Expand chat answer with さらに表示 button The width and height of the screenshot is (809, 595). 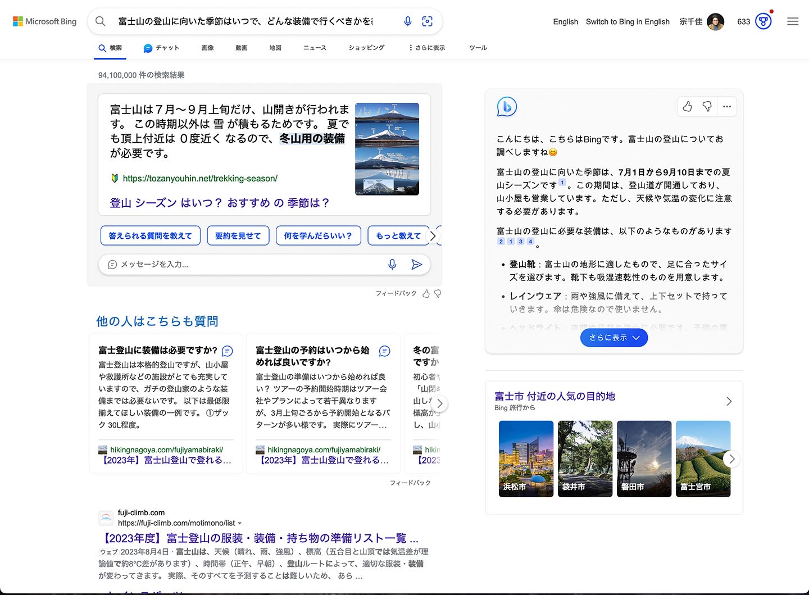click(x=614, y=338)
